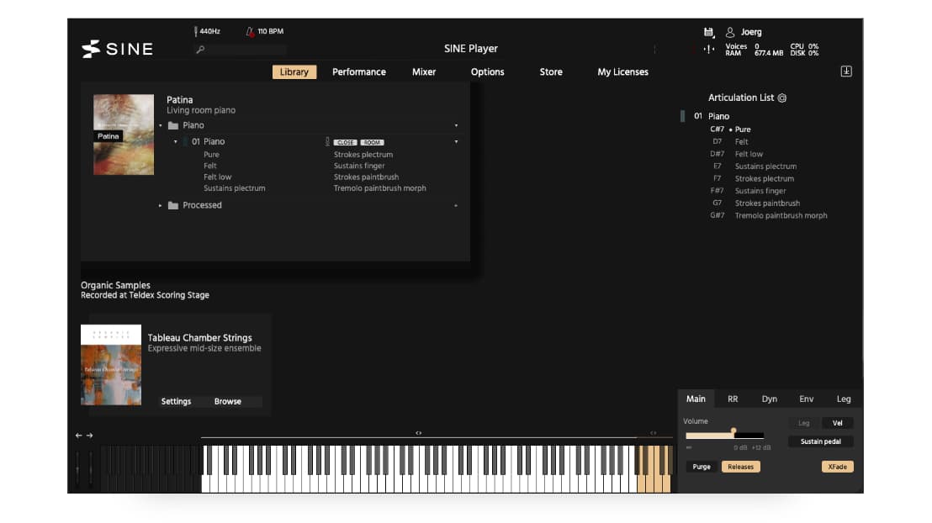Toggle the XFade button
The width and height of the screenshot is (932, 523).
pyautogui.click(x=837, y=466)
